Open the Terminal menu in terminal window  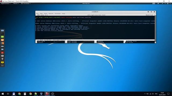(58, 14)
